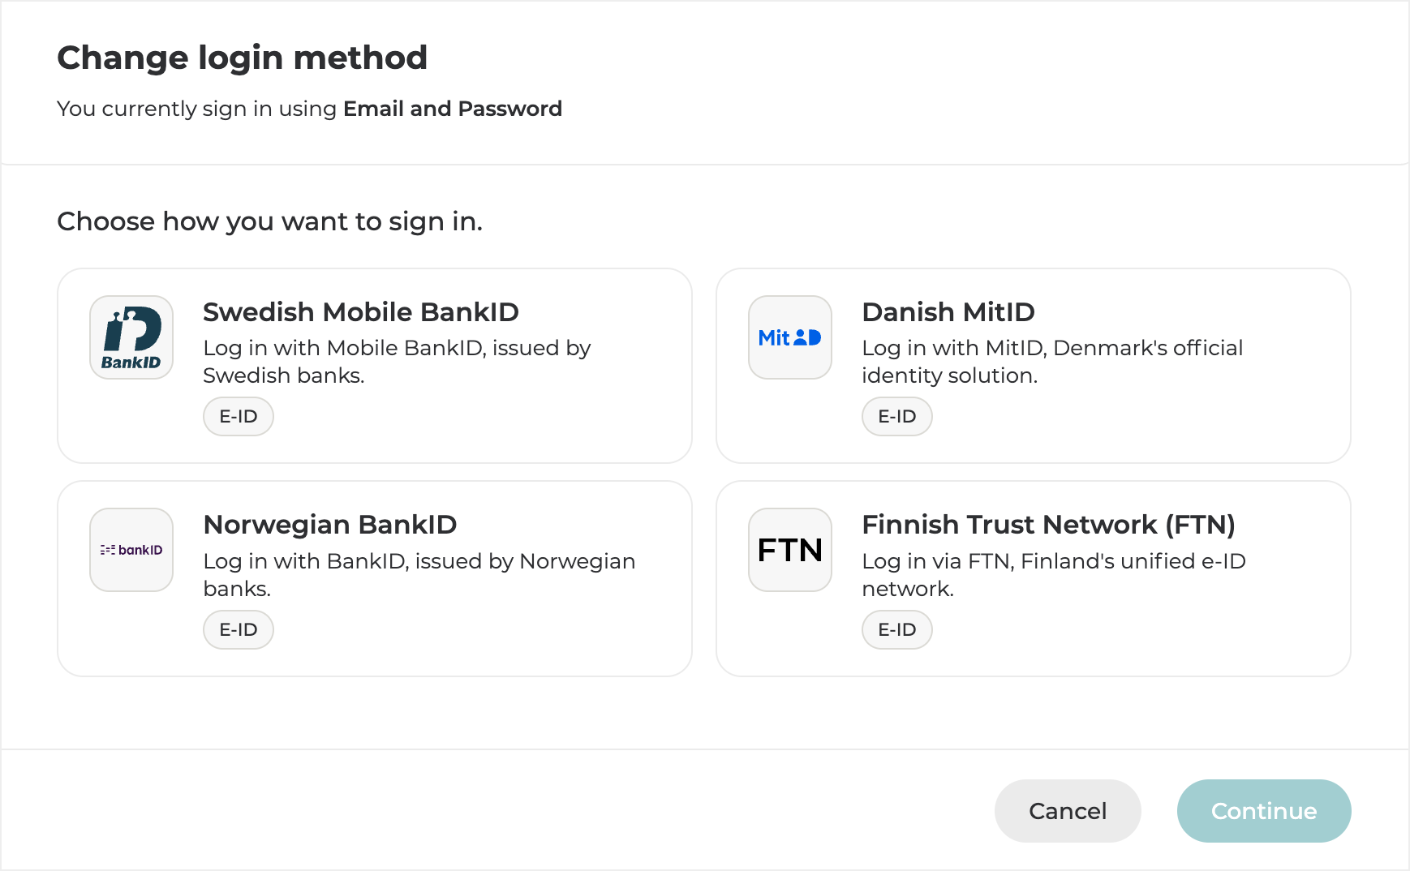Click E-ID badge under Norwegian BankID

239,630
